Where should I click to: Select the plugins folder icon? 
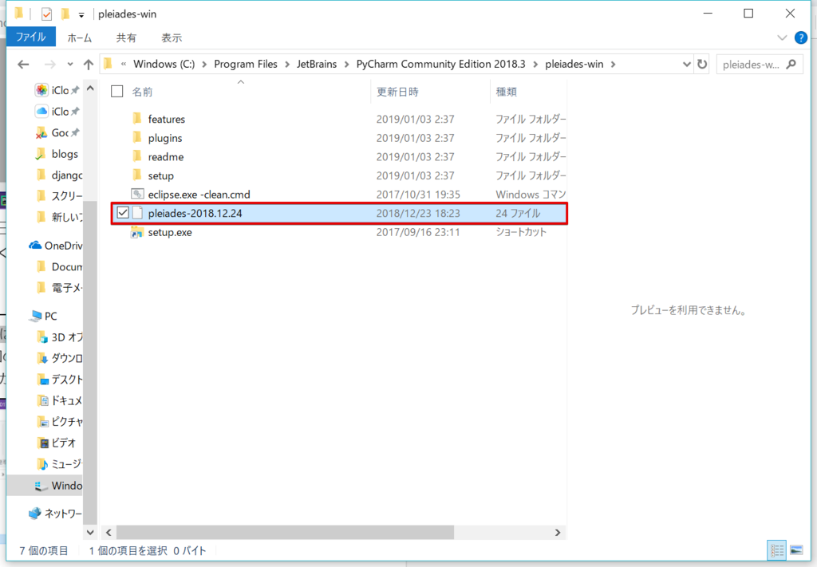[137, 137]
